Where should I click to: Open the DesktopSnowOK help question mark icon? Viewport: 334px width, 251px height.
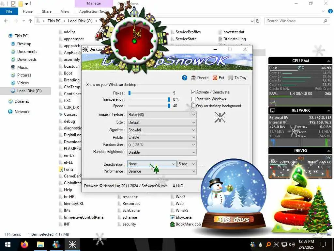click(x=185, y=78)
